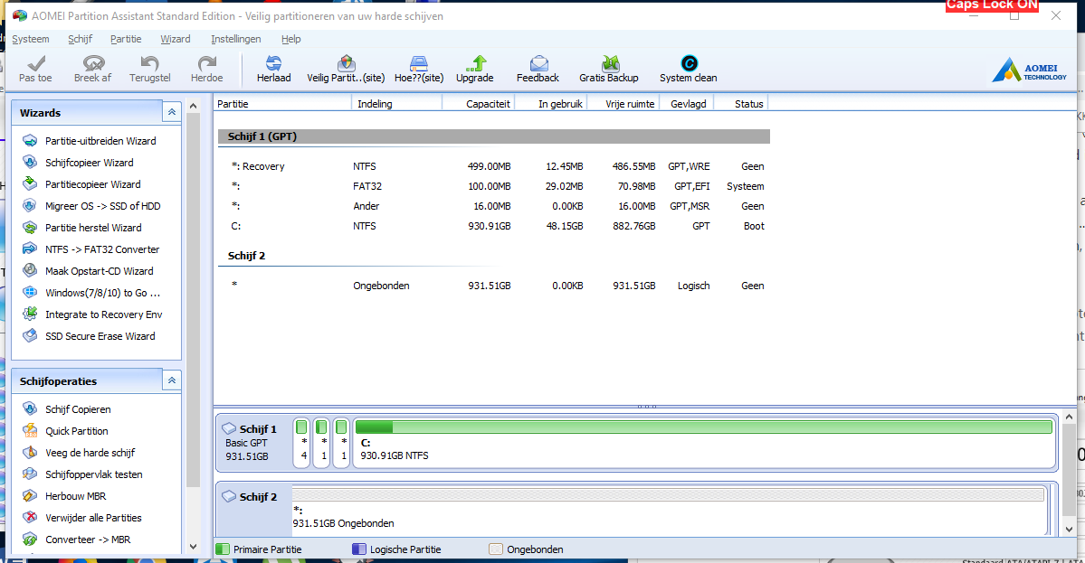Start the SSD Secure Erase Wizard
The image size is (1085, 563).
click(x=100, y=336)
